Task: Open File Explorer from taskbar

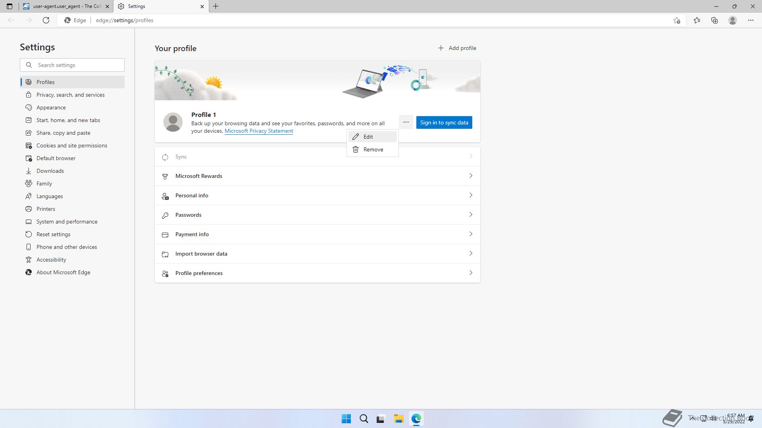Action: [x=398, y=418]
